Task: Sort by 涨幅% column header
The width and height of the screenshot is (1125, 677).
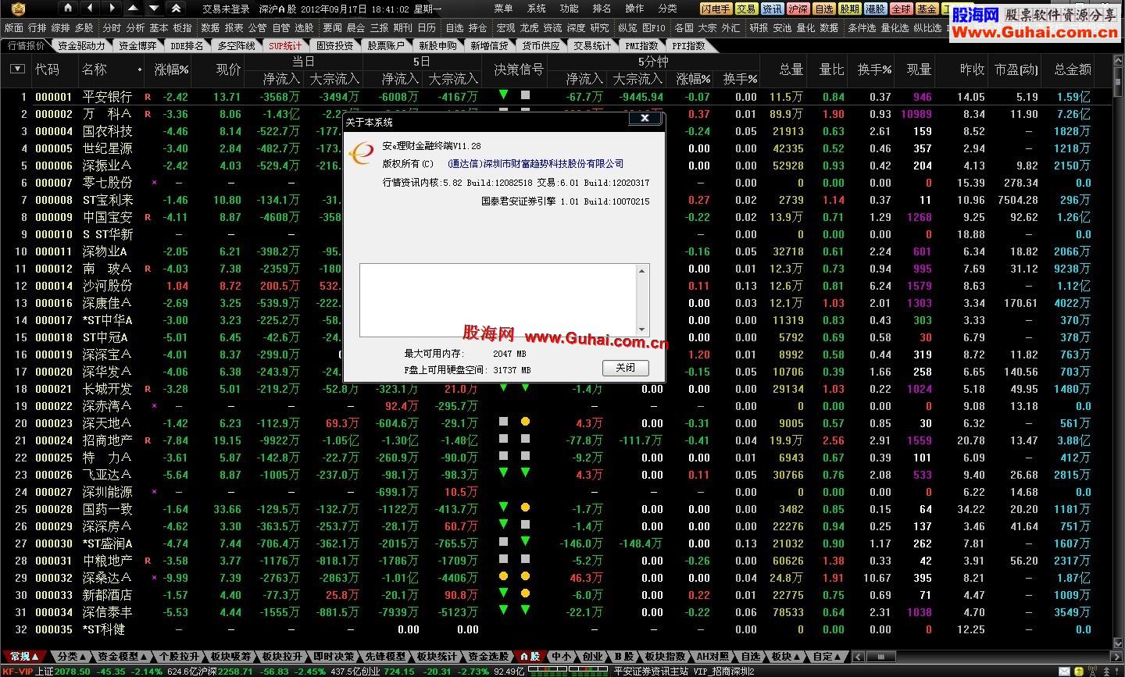Action: pos(171,69)
